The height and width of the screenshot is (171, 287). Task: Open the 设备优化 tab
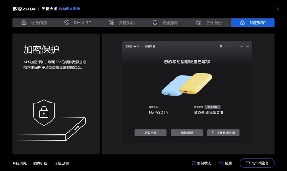pyautogui.click(x=122, y=23)
